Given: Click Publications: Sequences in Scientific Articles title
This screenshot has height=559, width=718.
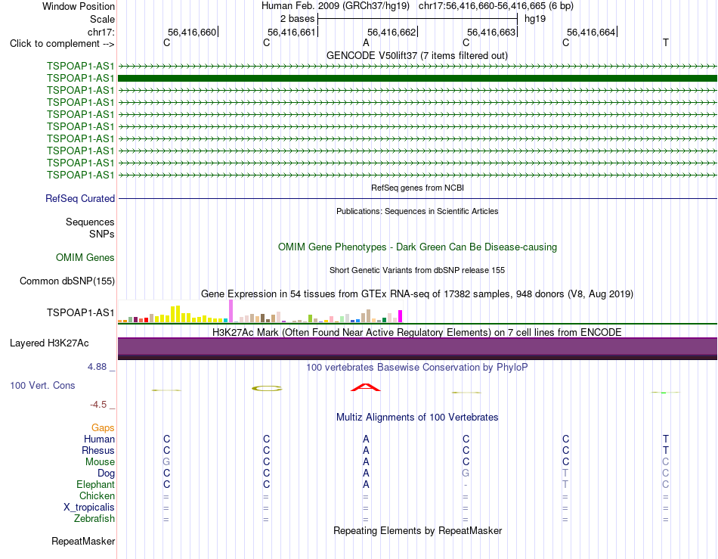Looking at the screenshot, I should point(417,211).
